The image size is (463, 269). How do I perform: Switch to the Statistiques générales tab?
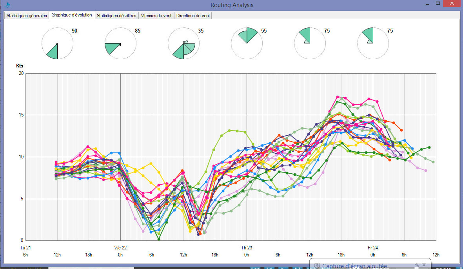pyautogui.click(x=27, y=16)
